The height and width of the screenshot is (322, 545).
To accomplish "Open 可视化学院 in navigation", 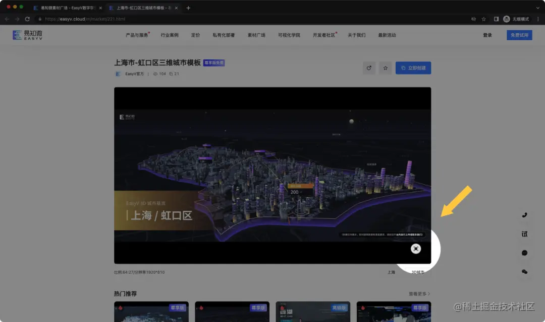I will 289,35.
